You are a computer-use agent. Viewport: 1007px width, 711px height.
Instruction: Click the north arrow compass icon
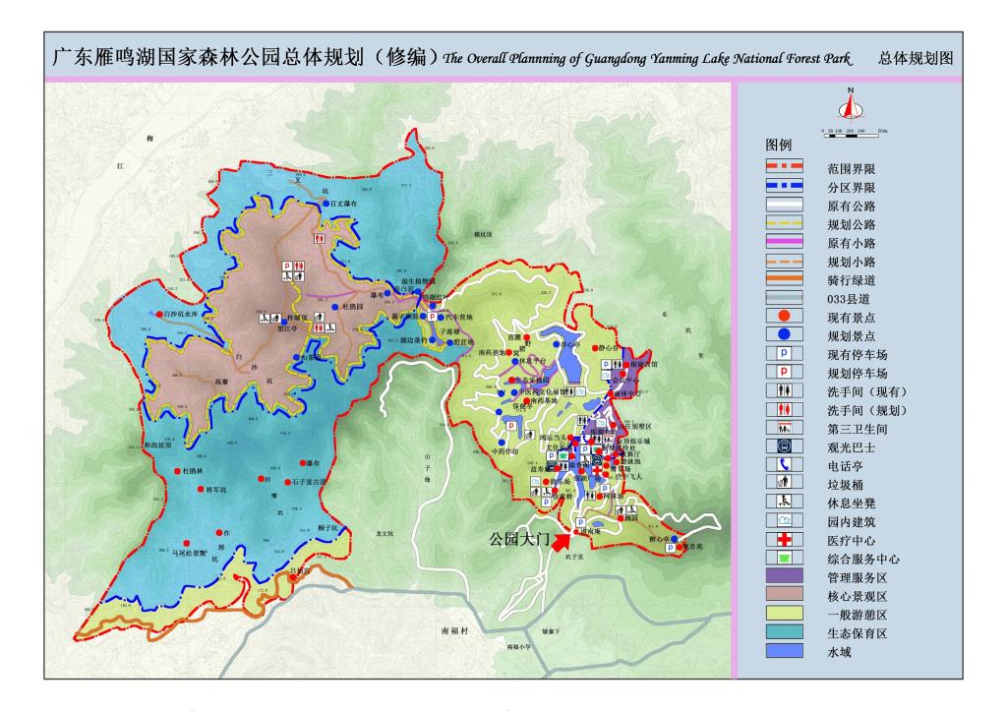852,104
